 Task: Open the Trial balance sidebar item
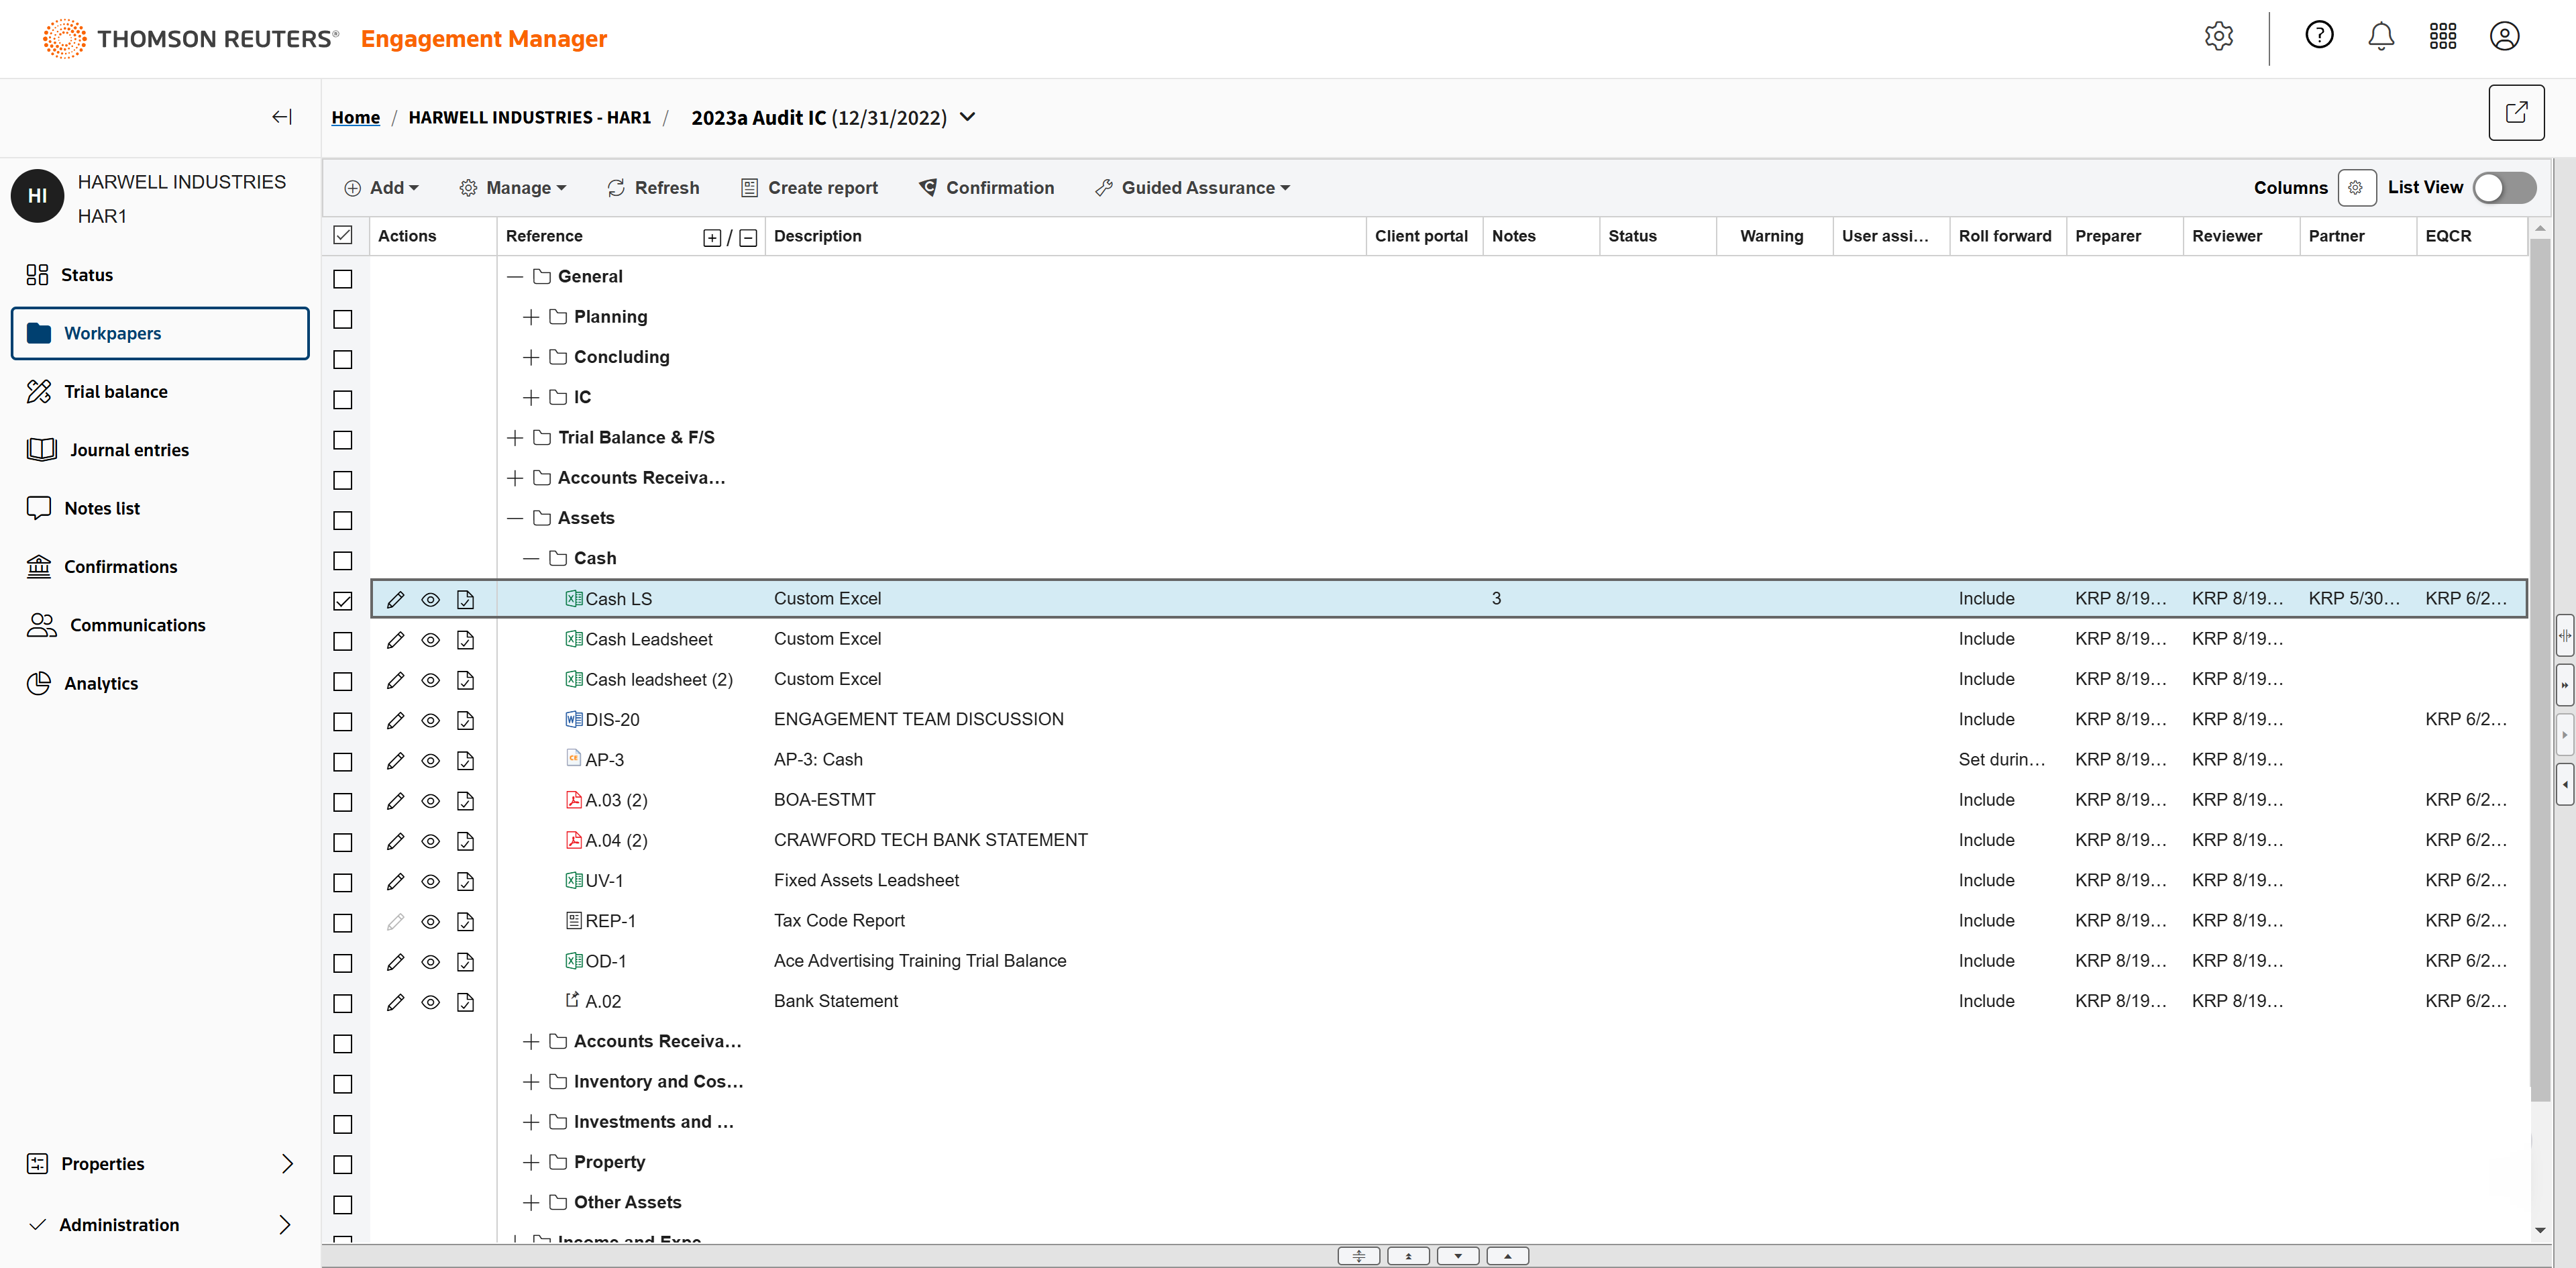point(115,391)
